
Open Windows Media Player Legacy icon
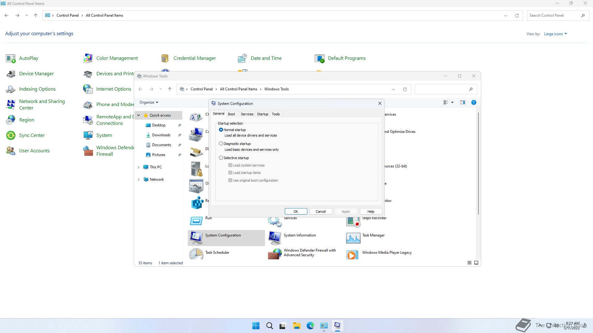click(x=352, y=254)
